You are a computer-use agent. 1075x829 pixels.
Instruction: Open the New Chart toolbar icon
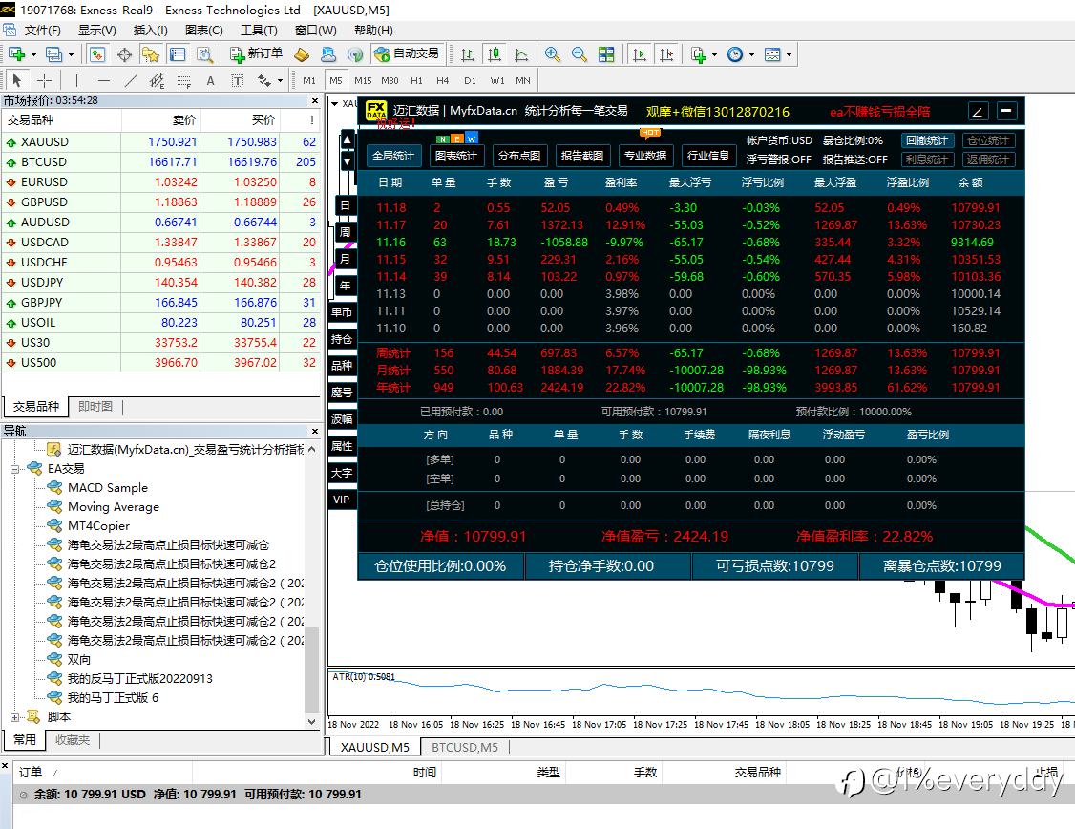16,54
